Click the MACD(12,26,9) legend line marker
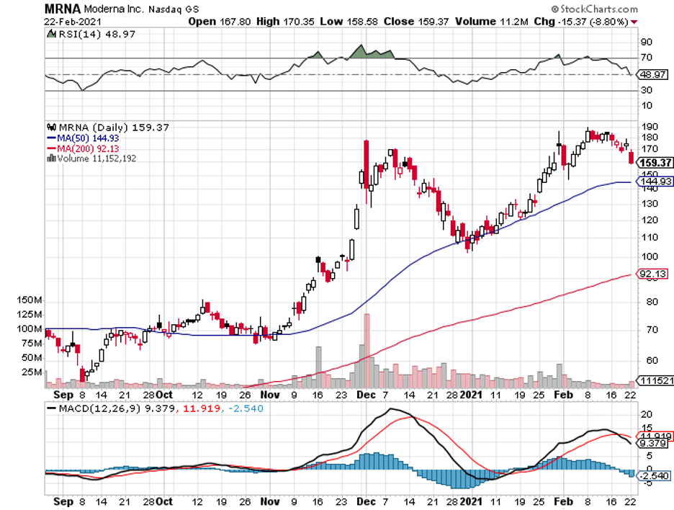 (x=50, y=408)
